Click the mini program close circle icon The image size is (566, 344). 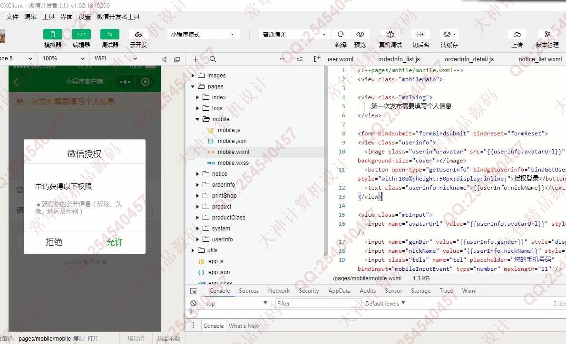[x=145, y=82]
